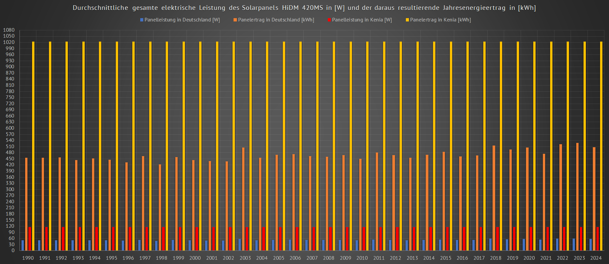The width and height of the screenshot is (609, 264).
Task: Click the orange Deutschland yield bar for 2023
Action: click(x=577, y=196)
